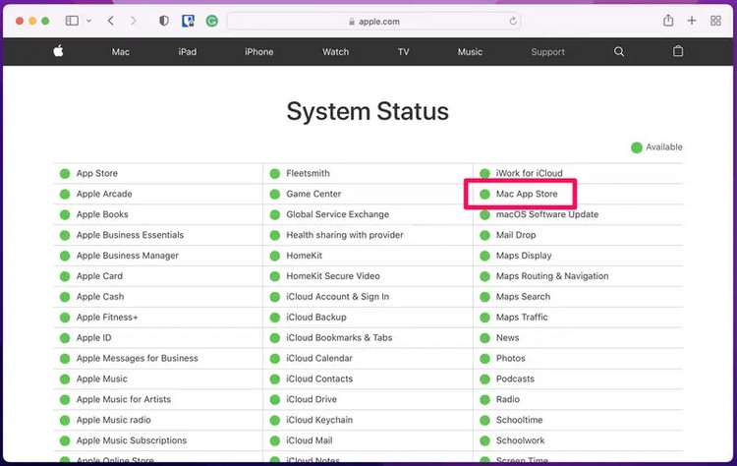Open the privacy shield icon
This screenshot has height=466, width=737.
(x=163, y=21)
